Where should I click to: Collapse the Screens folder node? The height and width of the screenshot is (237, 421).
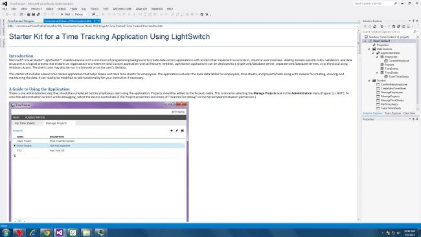click(369, 80)
